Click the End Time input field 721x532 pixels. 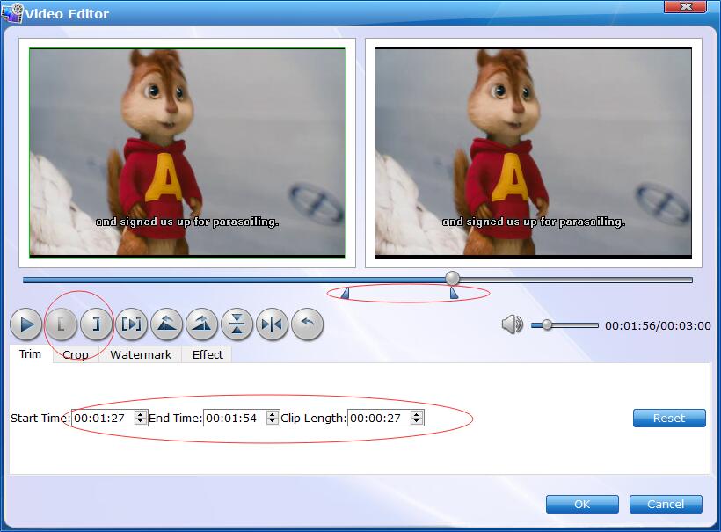[x=235, y=418]
